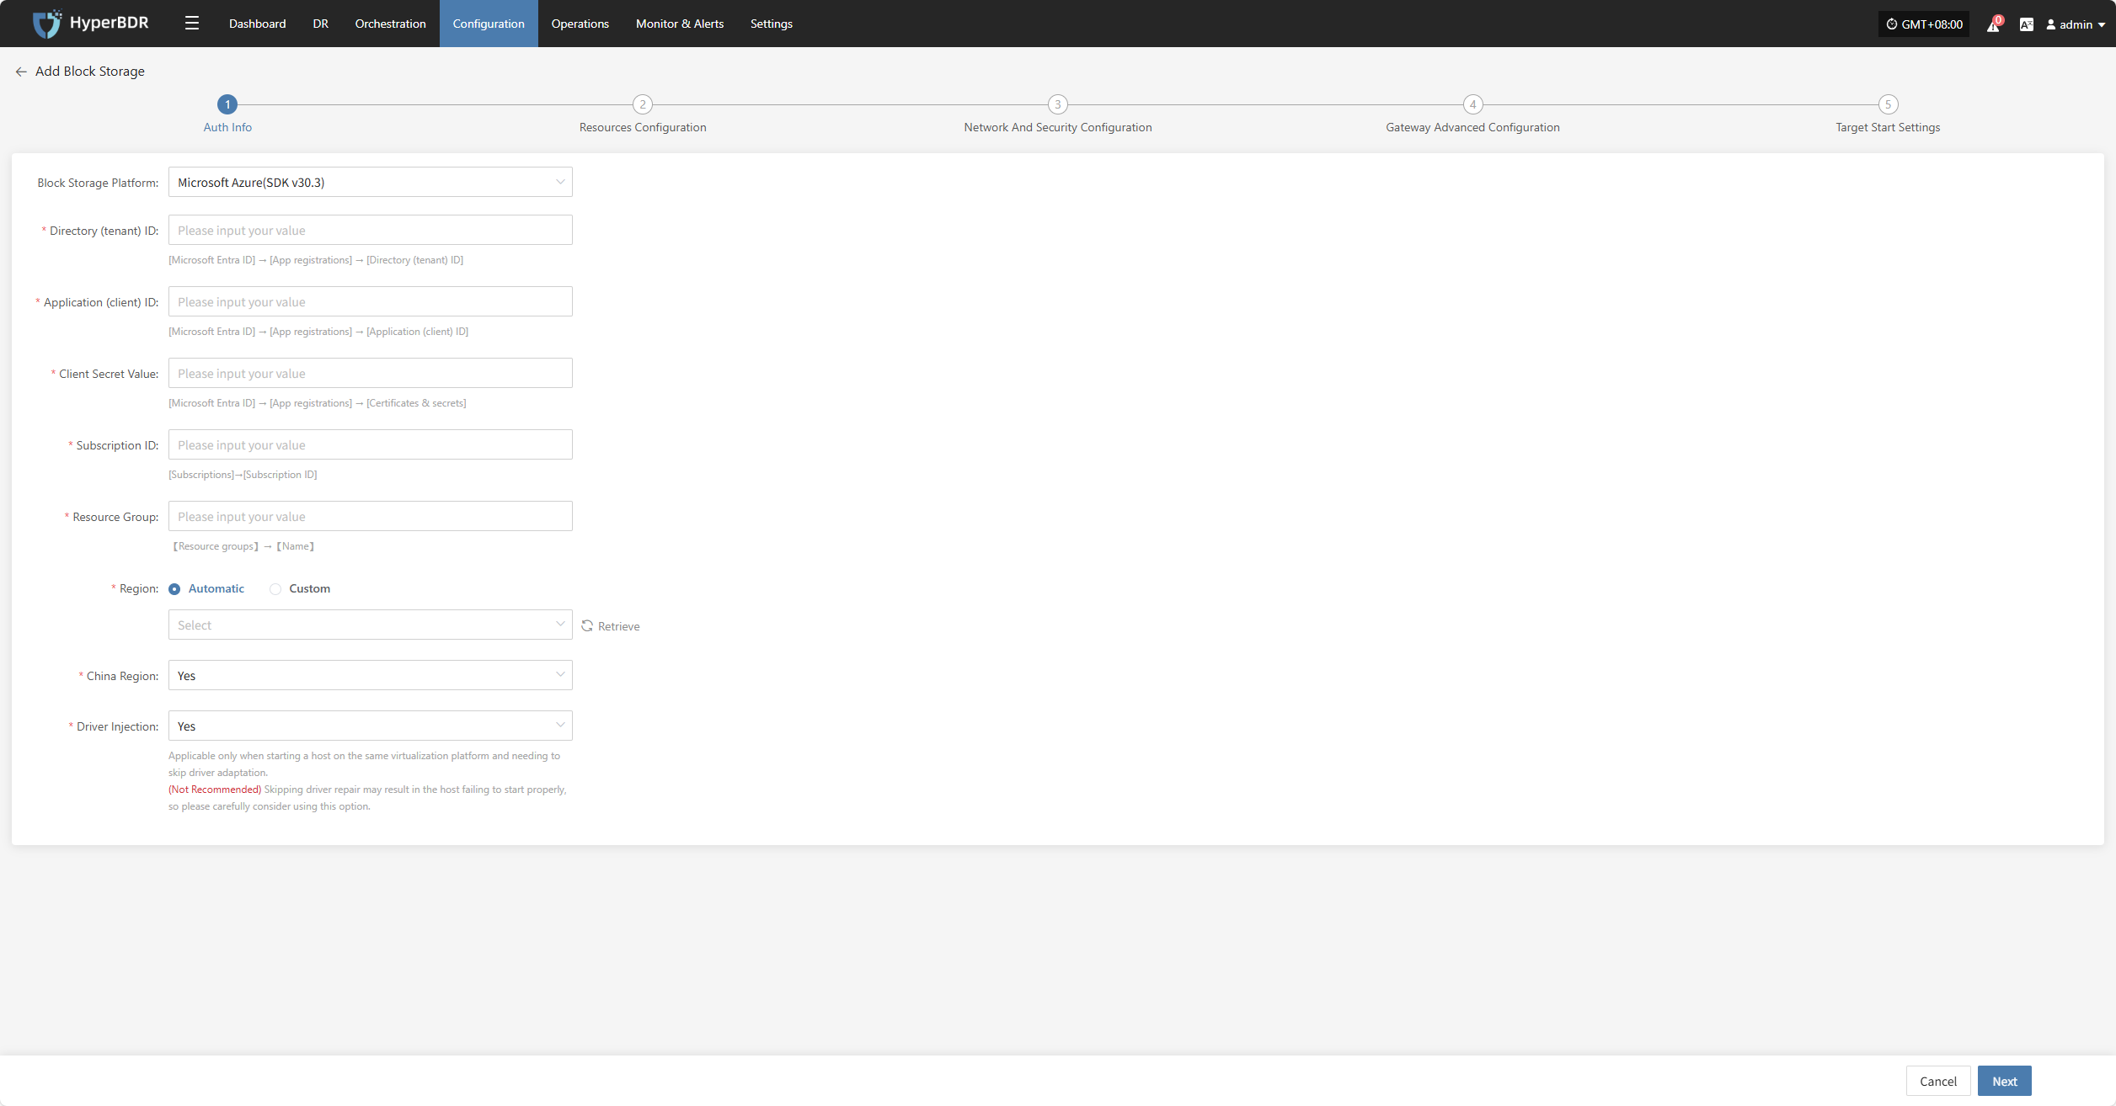Click the Resources Configuration step label
This screenshot has width=2116, height=1106.
[x=643, y=127]
